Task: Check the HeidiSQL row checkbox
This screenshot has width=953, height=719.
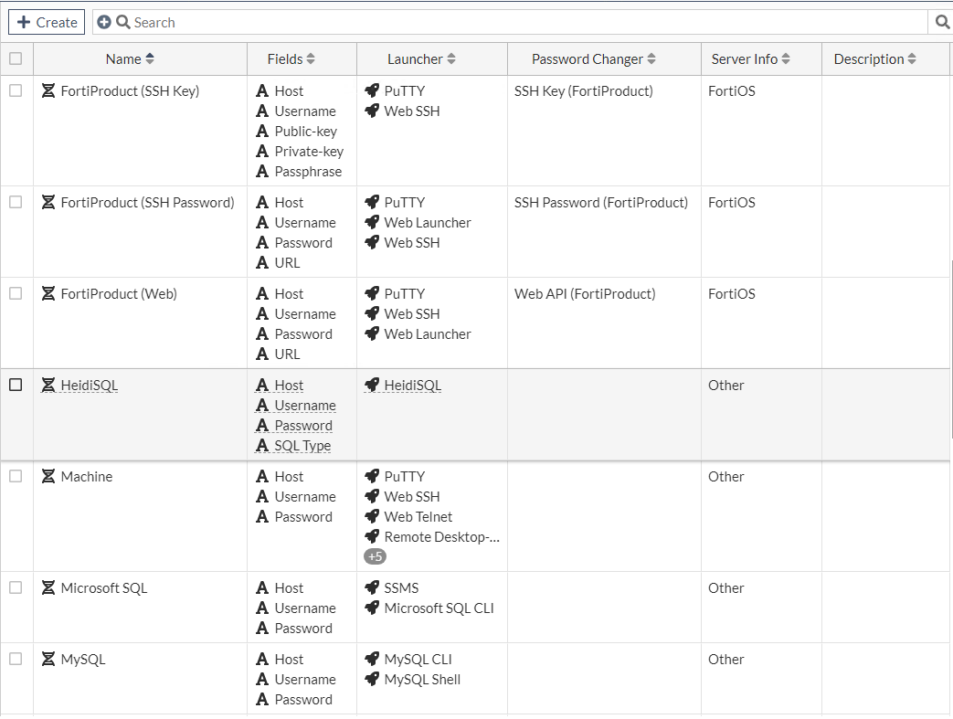Action: (16, 385)
